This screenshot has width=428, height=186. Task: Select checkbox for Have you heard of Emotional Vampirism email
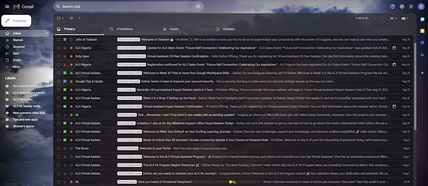58,182
